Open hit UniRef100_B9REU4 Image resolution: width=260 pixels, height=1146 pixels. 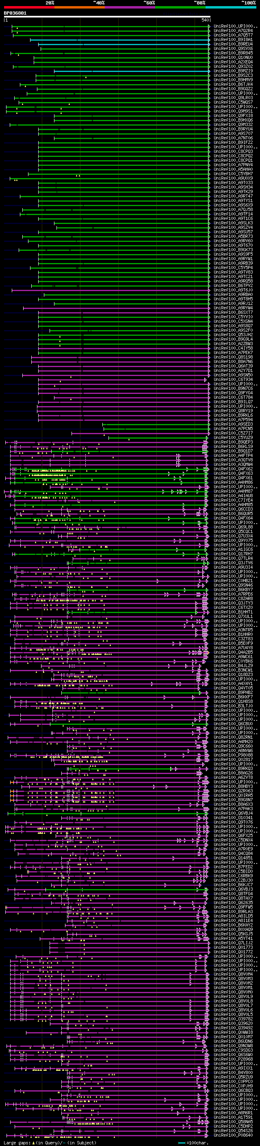(x=233, y=44)
